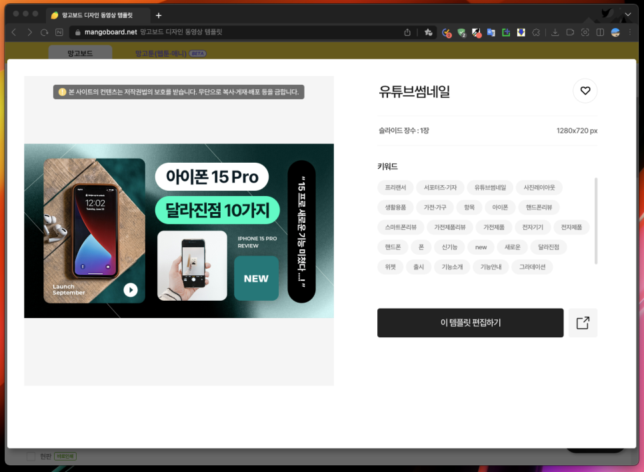This screenshot has width=644, height=472.
Task: Click the 기능안내 keyword tag
Action: [491, 267]
